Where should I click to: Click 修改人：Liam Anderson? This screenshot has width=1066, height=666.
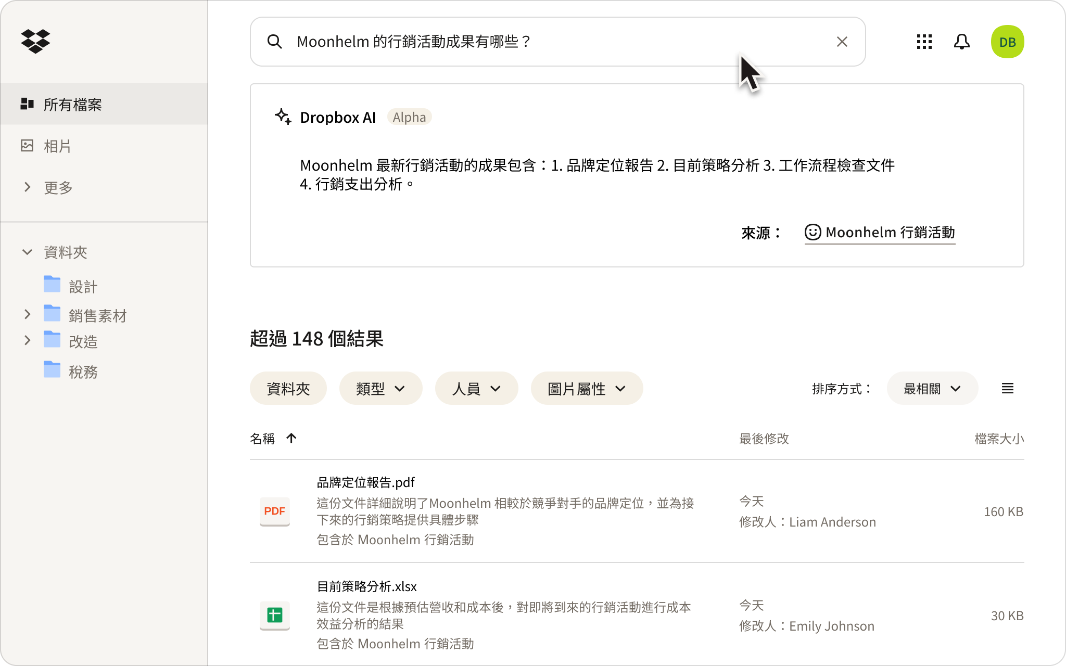click(x=807, y=522)
